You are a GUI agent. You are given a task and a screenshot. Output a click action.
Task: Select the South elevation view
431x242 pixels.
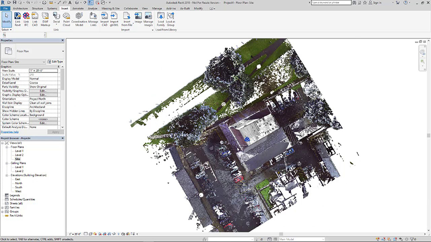pyautogui.click(x=18, y=187)
